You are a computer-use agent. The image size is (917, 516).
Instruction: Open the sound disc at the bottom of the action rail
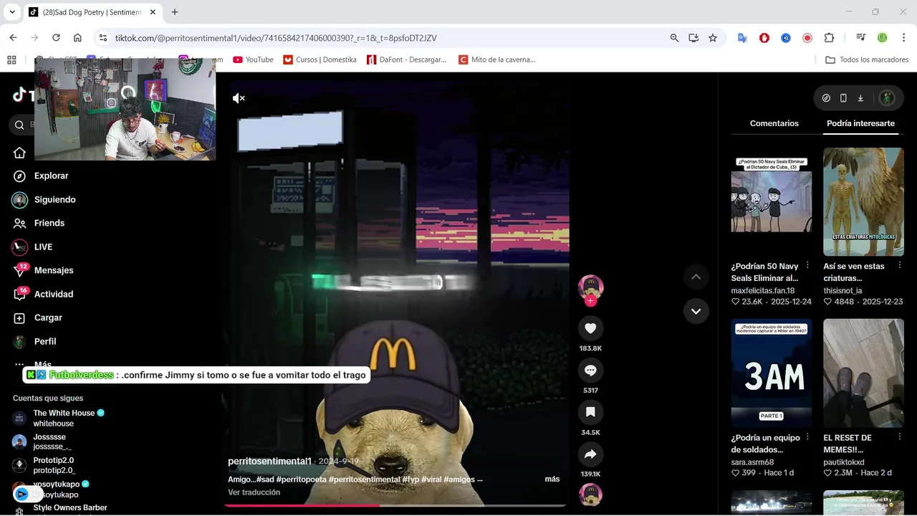coord(590,494)
